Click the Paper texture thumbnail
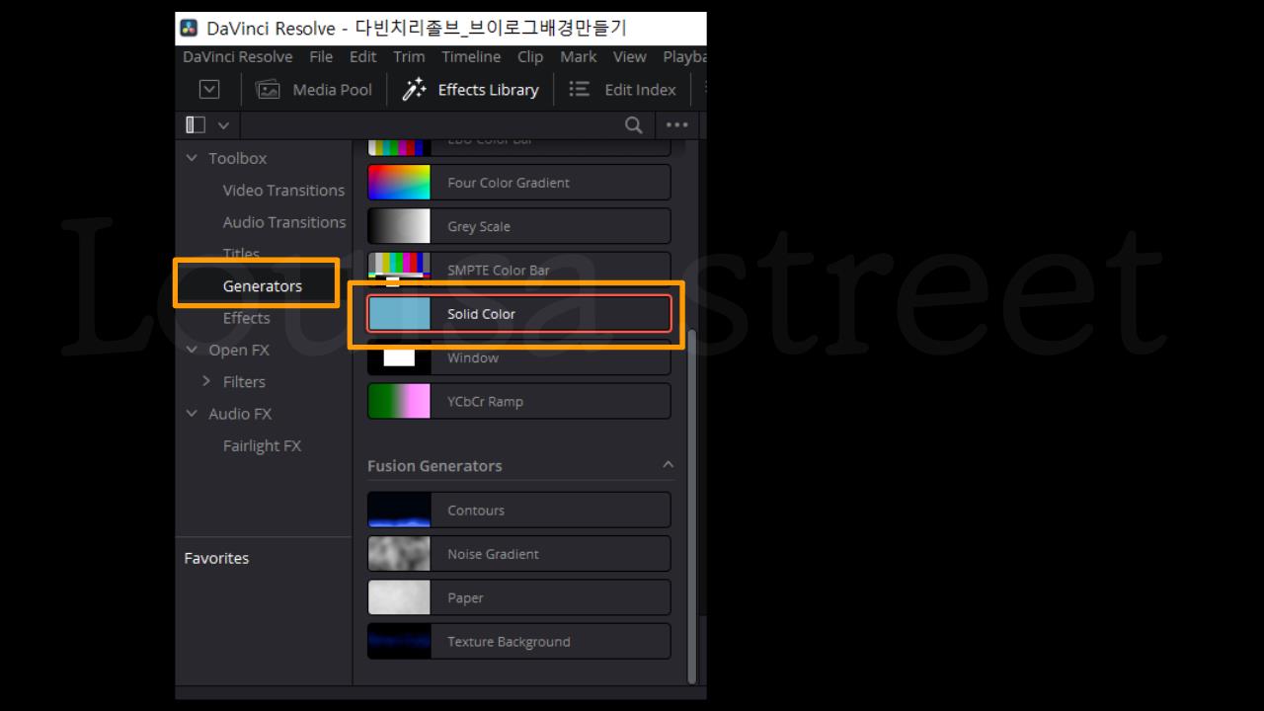Viewport: 1264px width, 711px height. click(x=399, y=597)
